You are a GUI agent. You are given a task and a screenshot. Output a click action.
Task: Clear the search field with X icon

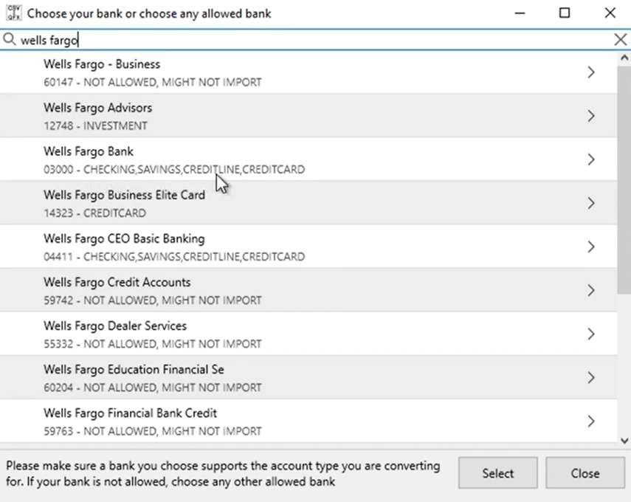click(620, 39)
